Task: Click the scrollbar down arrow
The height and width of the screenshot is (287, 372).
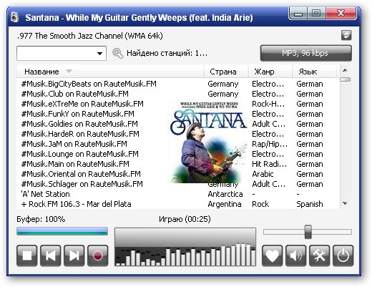Action: pyautogui.click(x=345, y=203)
